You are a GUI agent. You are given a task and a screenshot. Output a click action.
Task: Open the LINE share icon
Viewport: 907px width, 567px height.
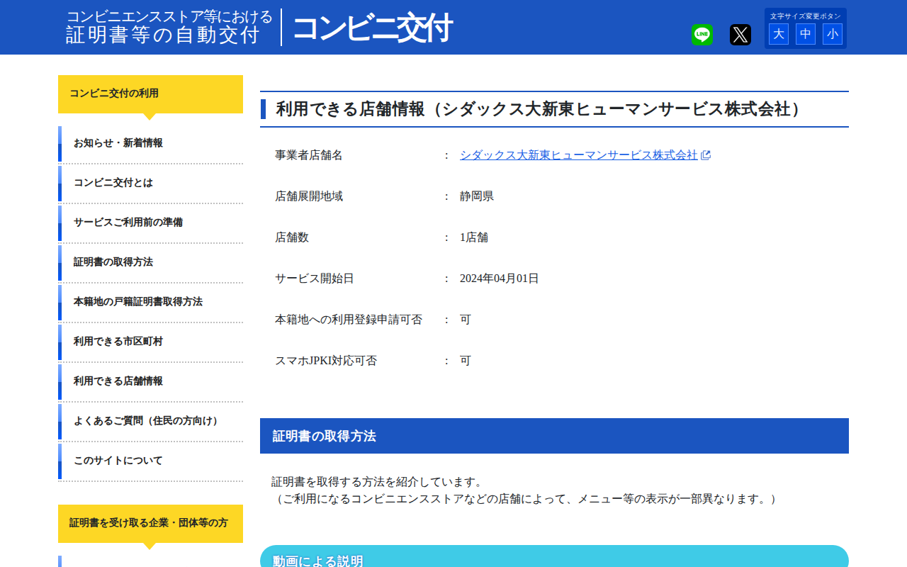(x=702, y=34)
